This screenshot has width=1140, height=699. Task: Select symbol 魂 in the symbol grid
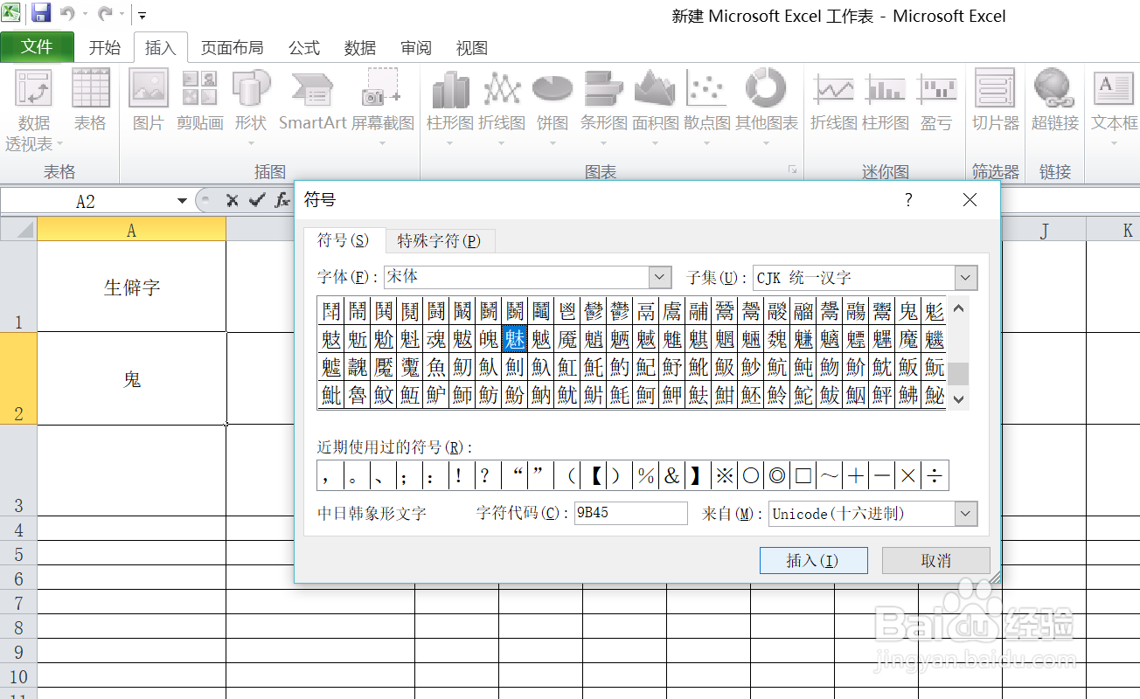435,339
